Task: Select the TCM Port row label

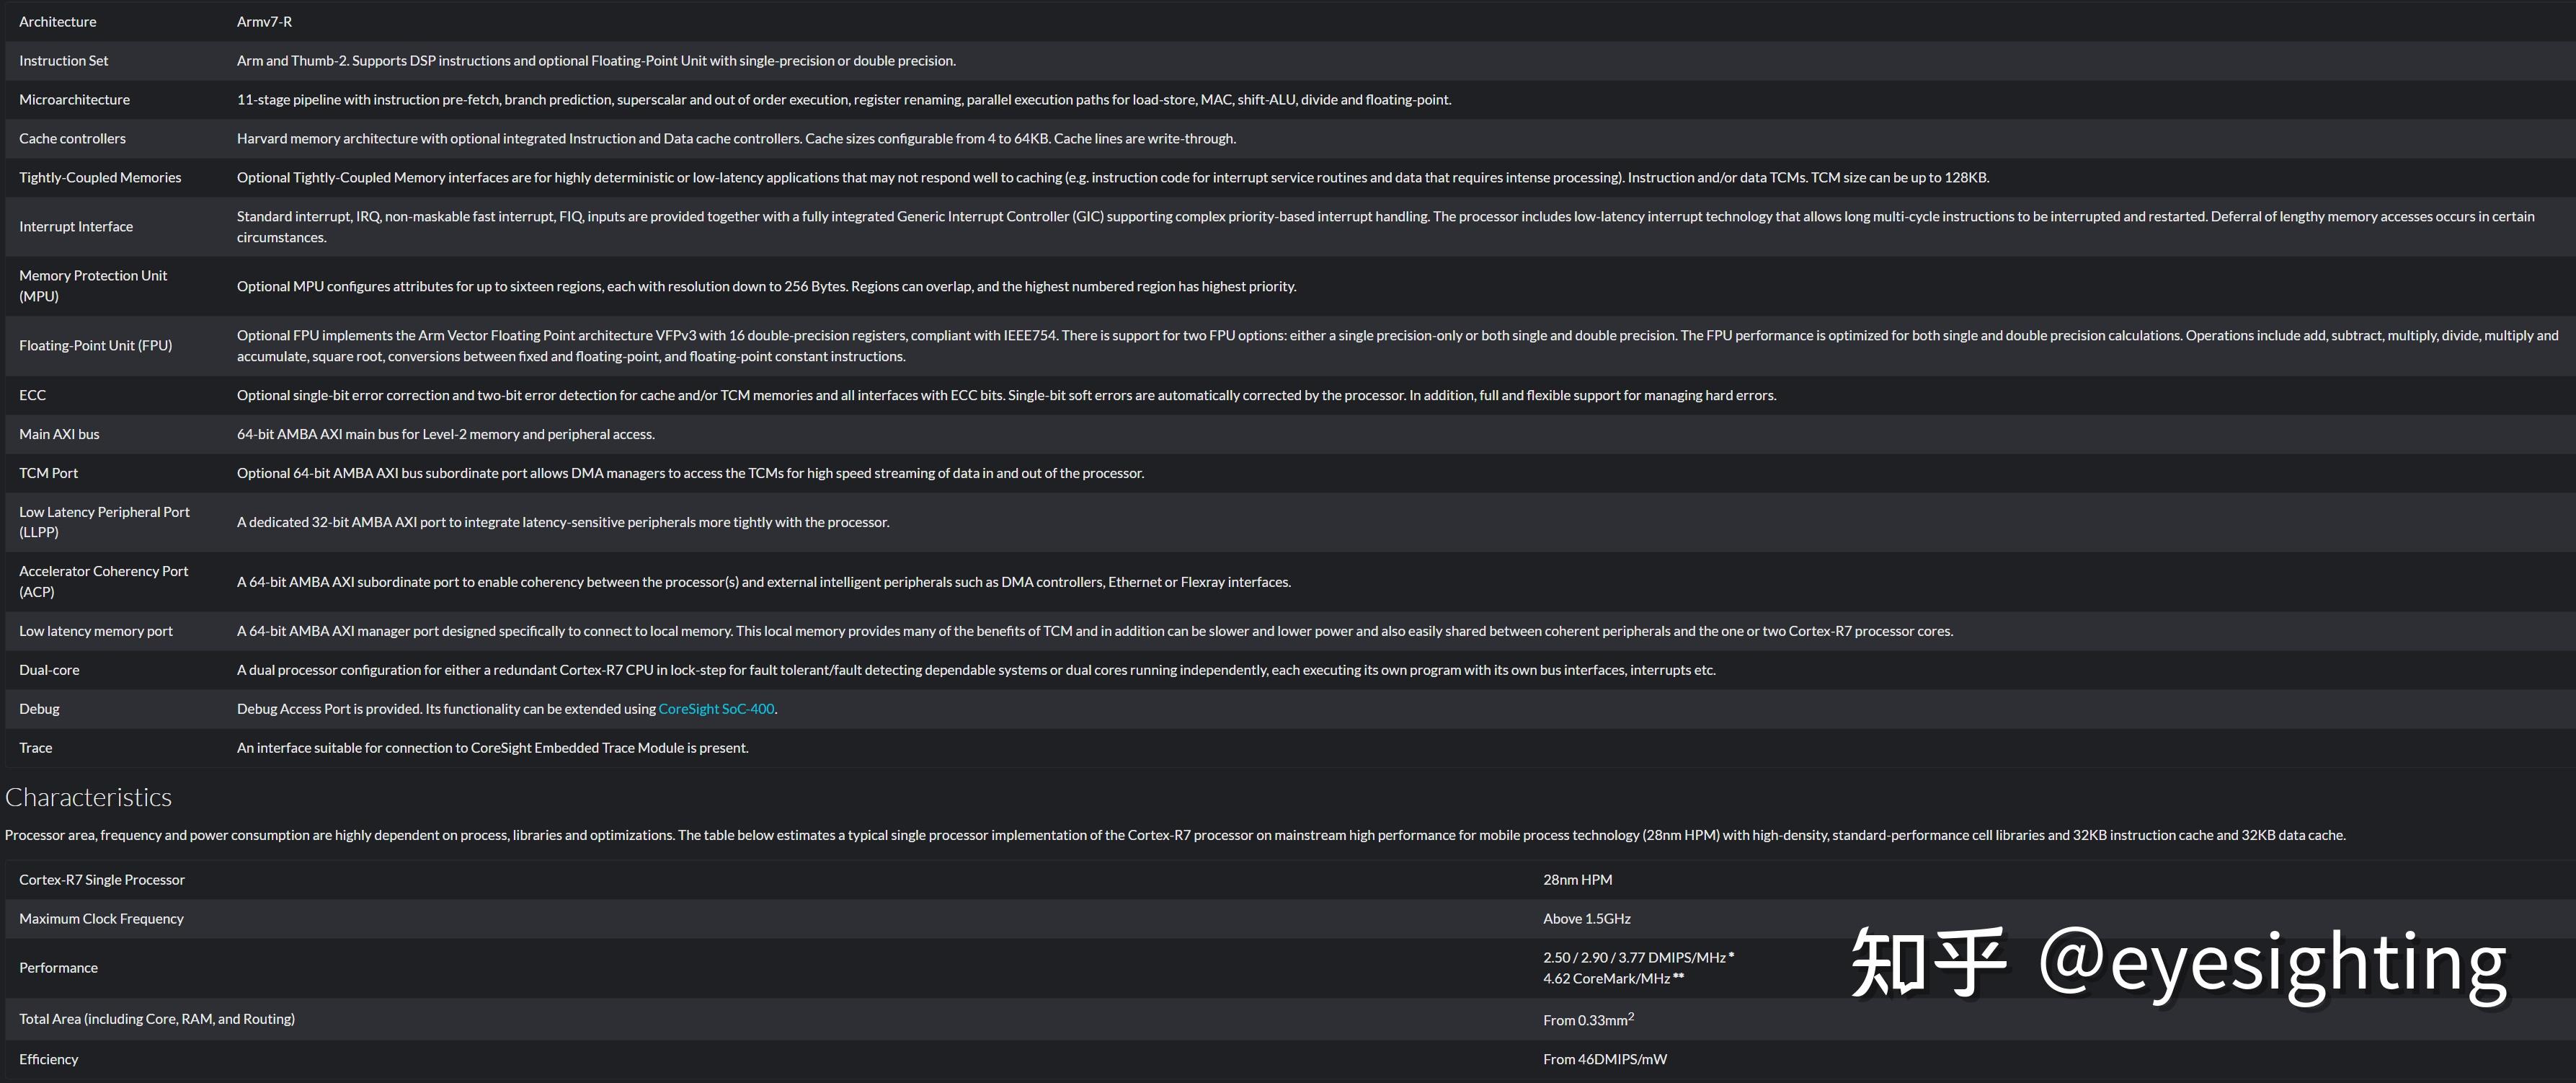Action: point(48,474)
